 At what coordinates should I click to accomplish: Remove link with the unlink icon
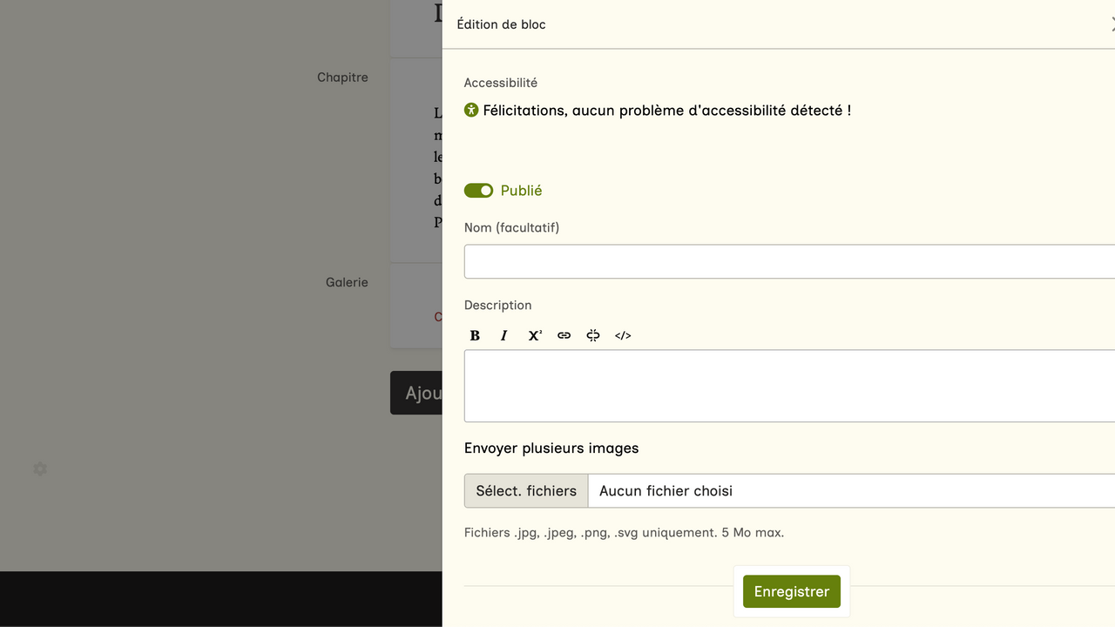point(593,335)
